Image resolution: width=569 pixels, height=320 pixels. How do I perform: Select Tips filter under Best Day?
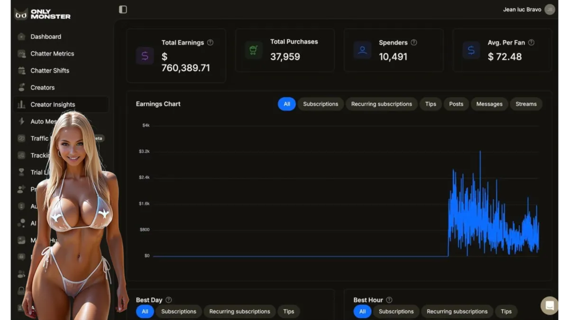pyautogui.click(x=289, y=311)
